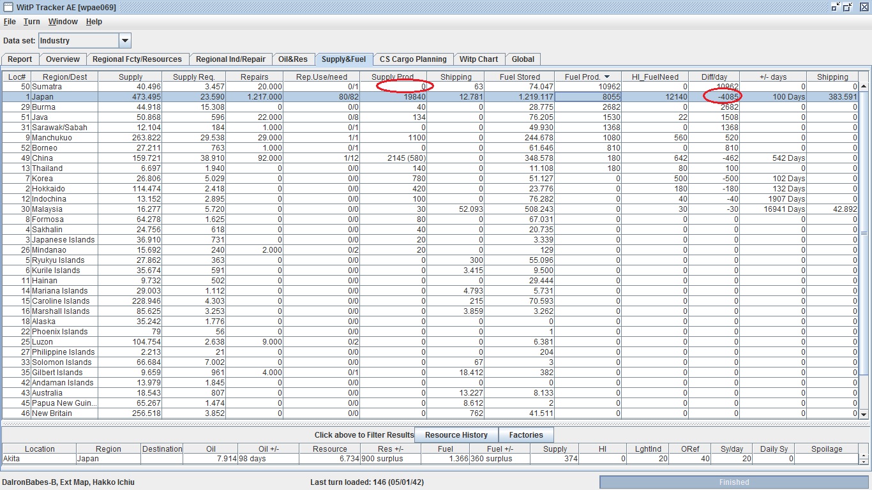Switch to the Overview tab
The width and height of the screenshot is (872, 490).
(63, 59)
